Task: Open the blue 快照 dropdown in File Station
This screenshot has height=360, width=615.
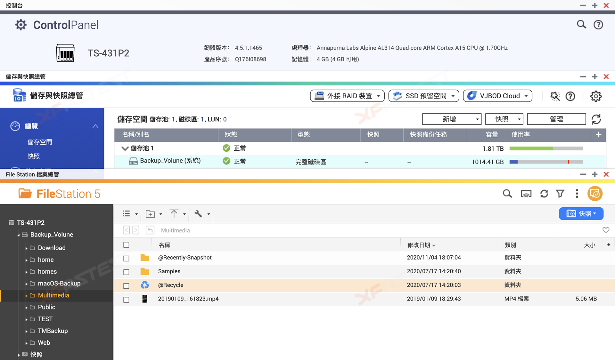Action: 581,214
